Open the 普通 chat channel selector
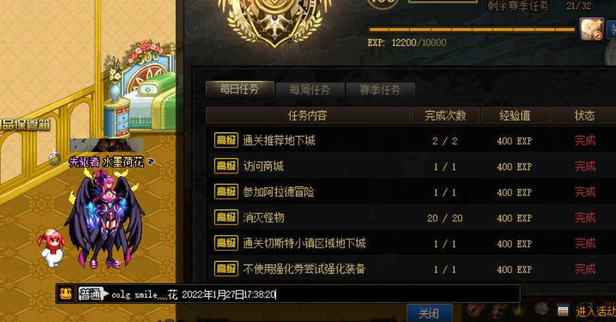Image resolution: width=616 pixels, height=322 pixels. click(x=93, y=294)
